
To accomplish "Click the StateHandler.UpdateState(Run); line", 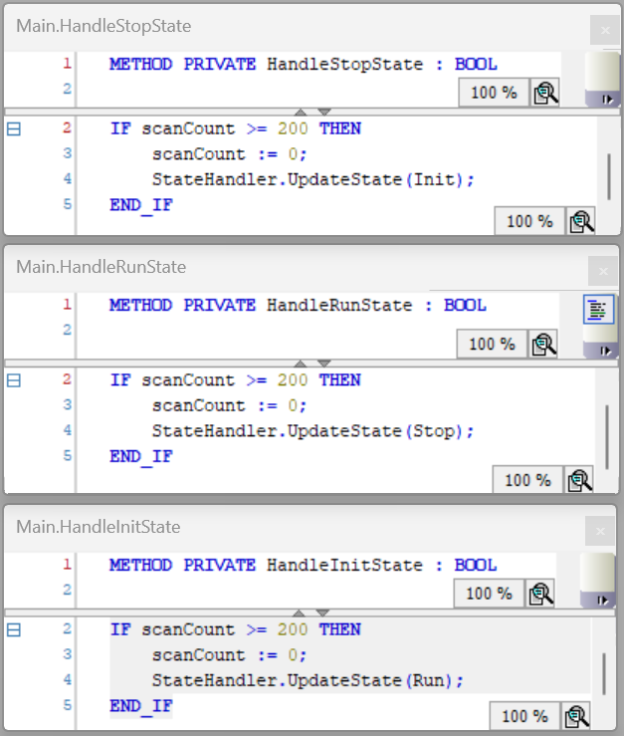I will 308,680.
